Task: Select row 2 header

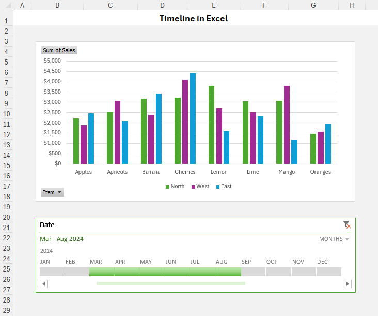Action: tap(6, 31)
